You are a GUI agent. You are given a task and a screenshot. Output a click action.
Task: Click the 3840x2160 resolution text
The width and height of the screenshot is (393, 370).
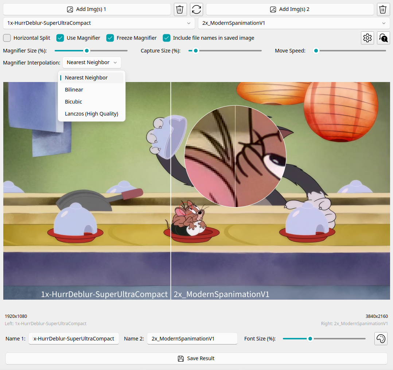[x=377, y=316]
